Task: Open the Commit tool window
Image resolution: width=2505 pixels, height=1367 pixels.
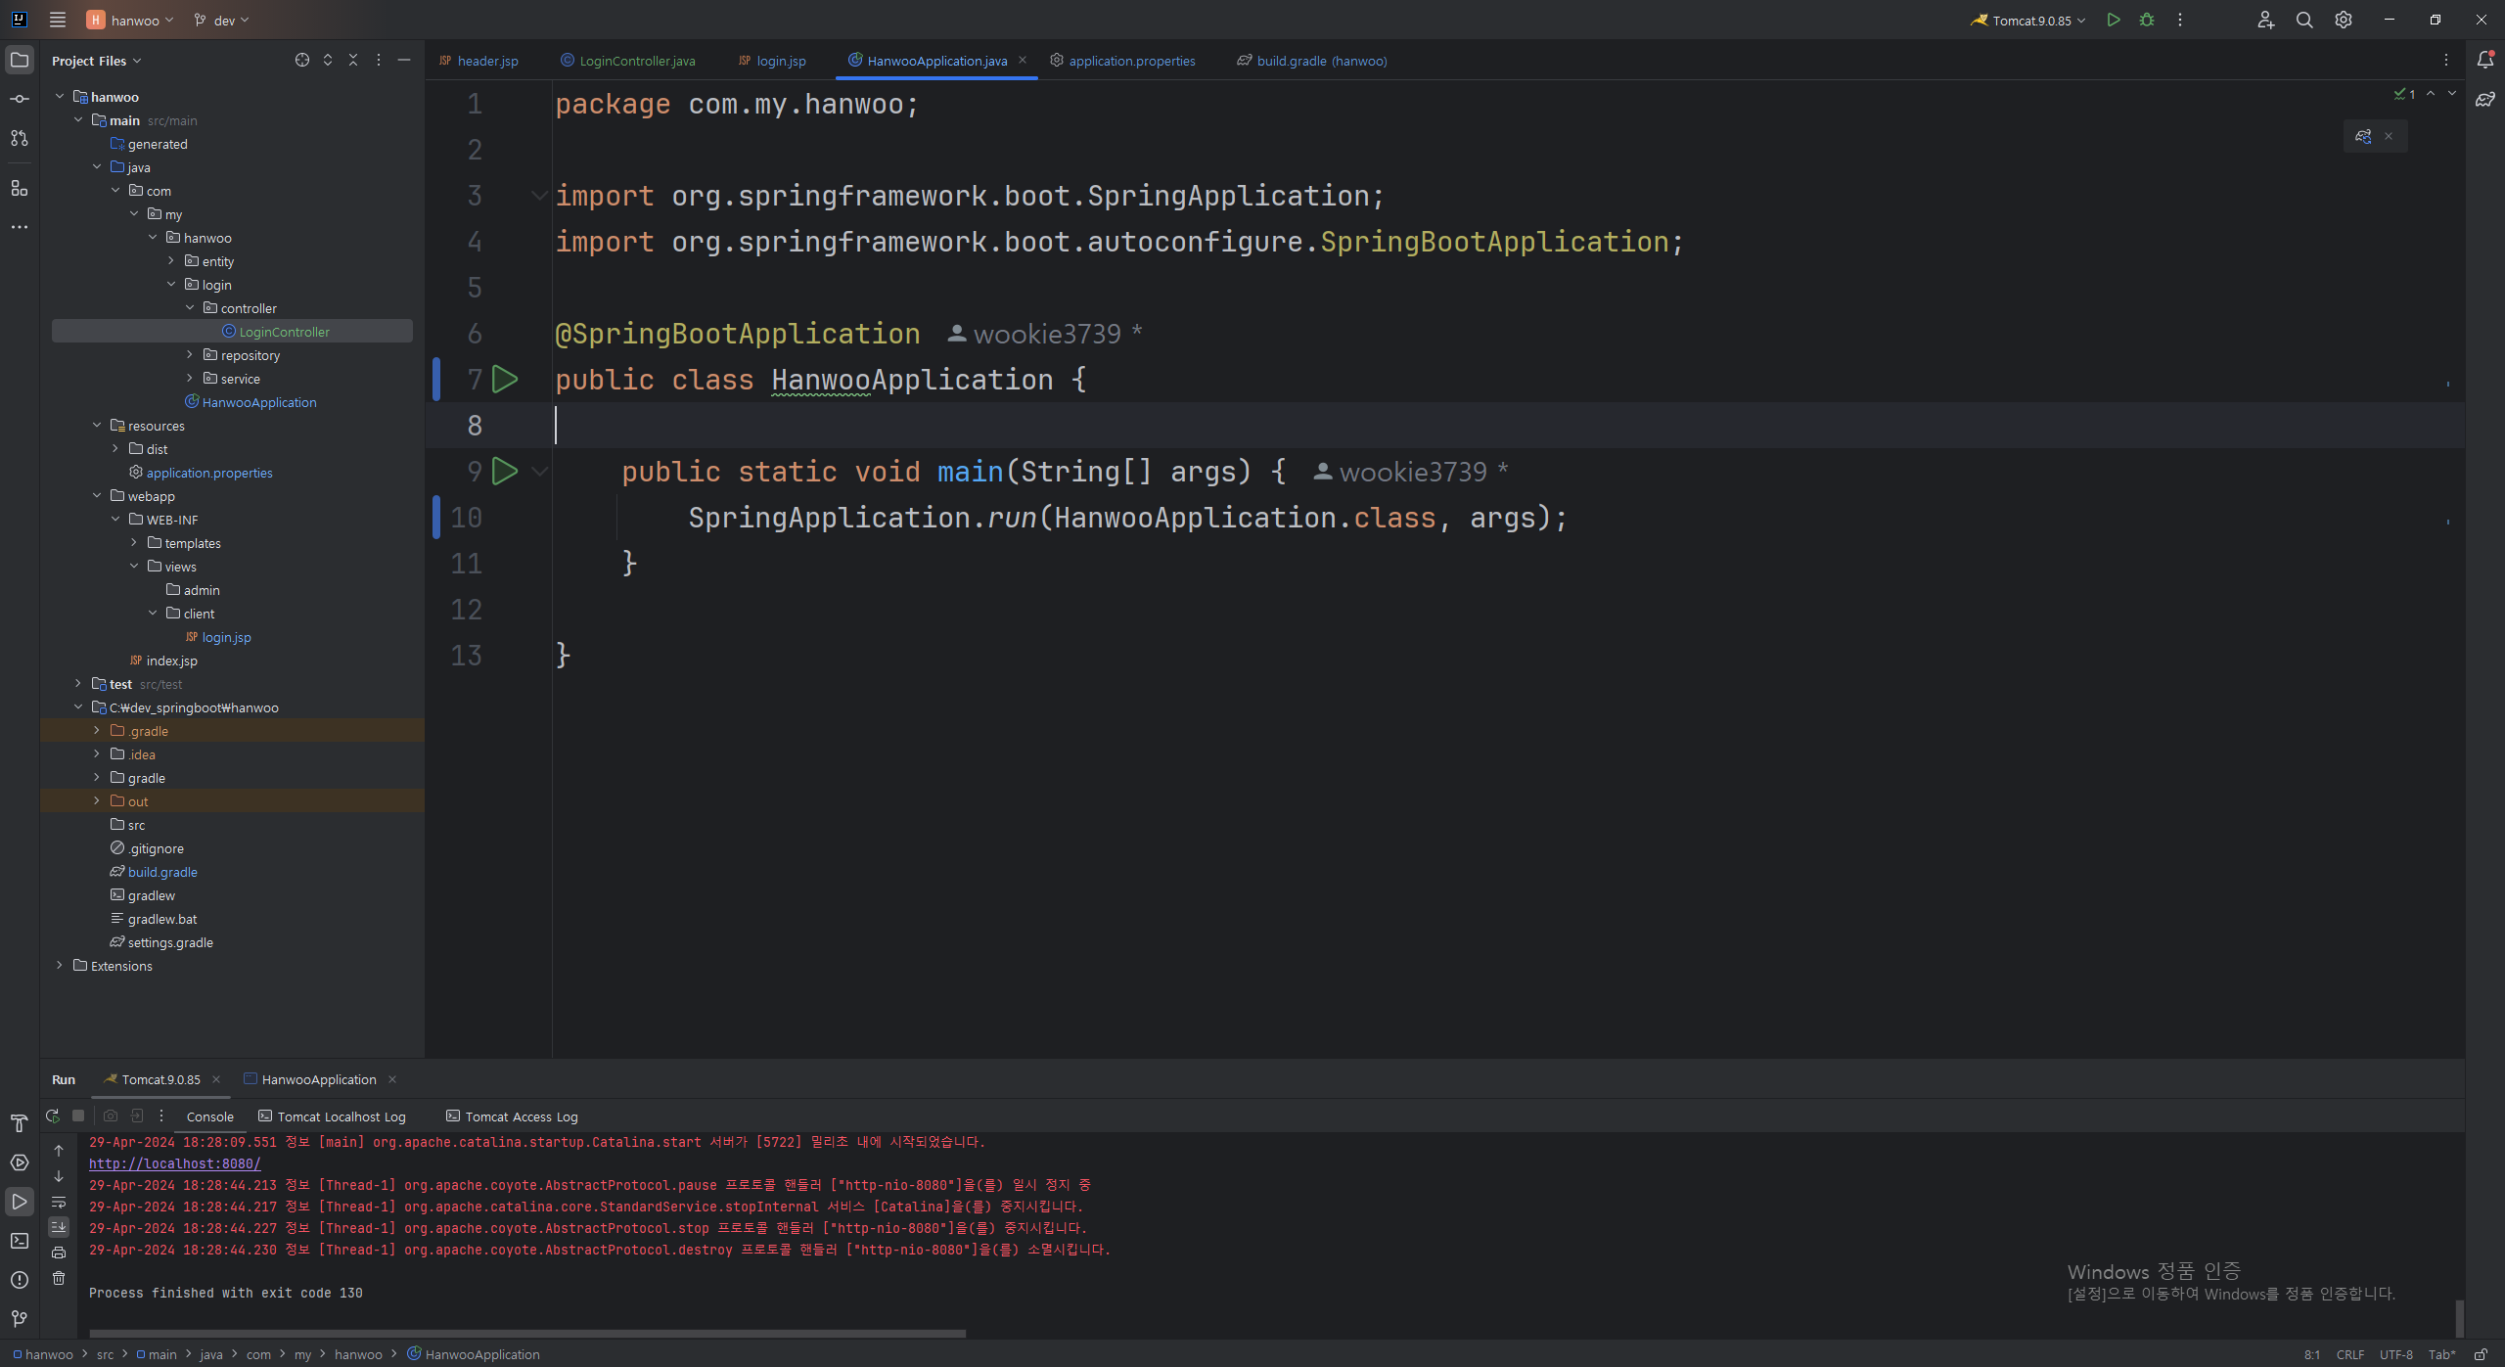Action: (20, 99)
